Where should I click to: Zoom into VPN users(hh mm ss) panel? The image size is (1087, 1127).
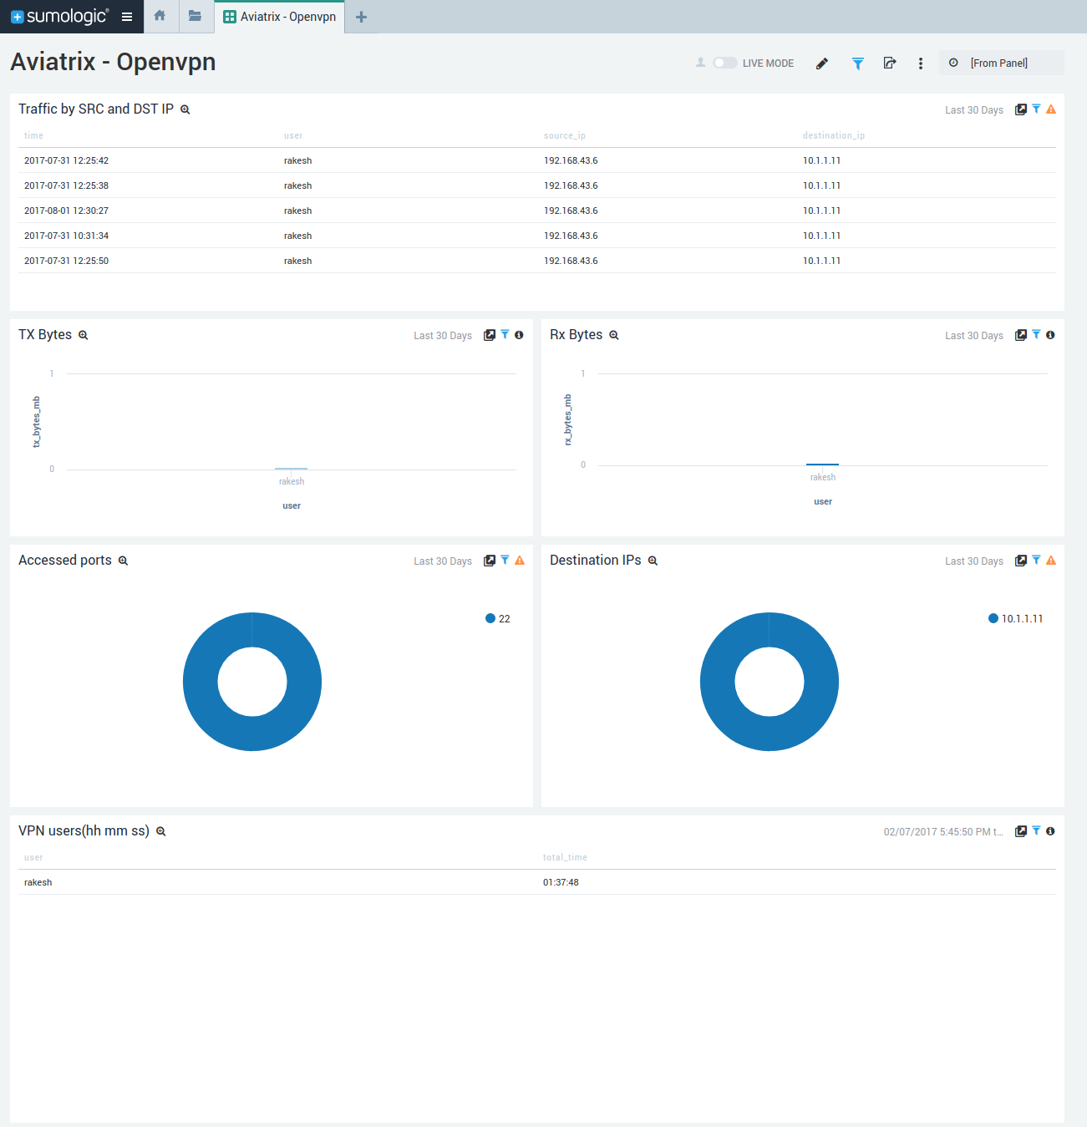pos(161,831)
